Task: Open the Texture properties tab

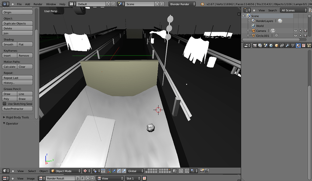Action: (303, 46)
